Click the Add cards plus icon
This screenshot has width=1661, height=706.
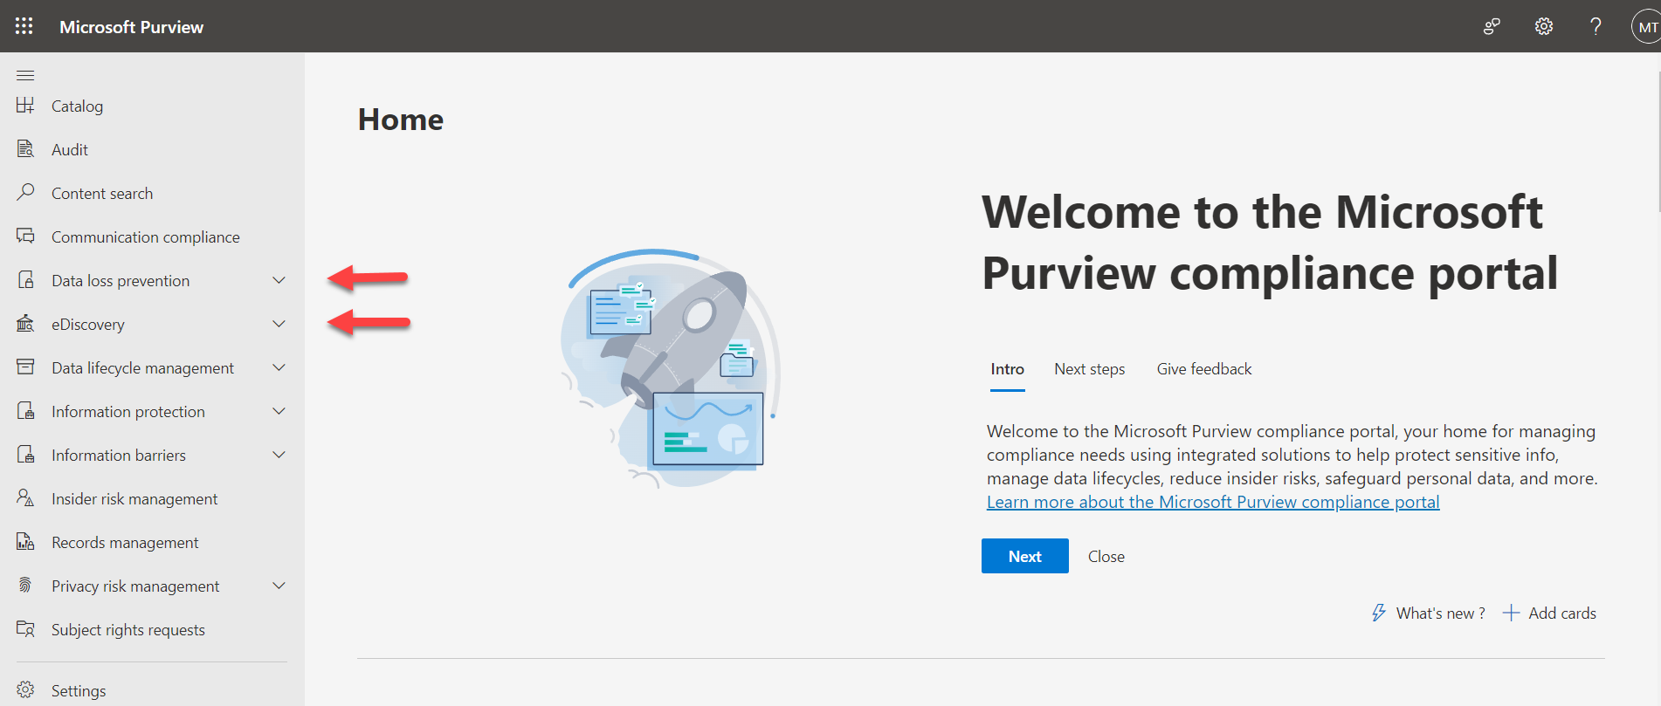point(1511,613)
